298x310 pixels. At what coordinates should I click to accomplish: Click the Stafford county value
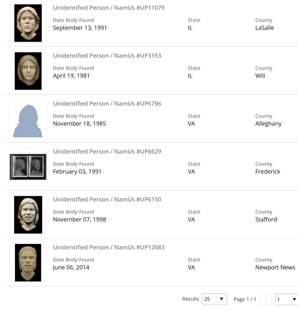click(266, 219)
